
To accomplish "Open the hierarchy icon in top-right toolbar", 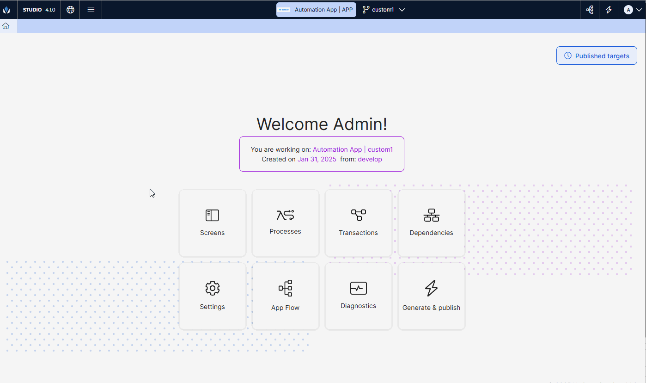I will tap(590, 10).
